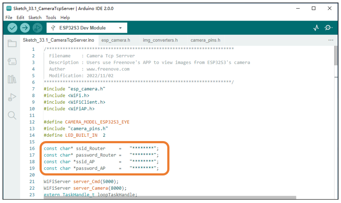Start debugging with the debug button
341x203 pixels.
[37, 28]
